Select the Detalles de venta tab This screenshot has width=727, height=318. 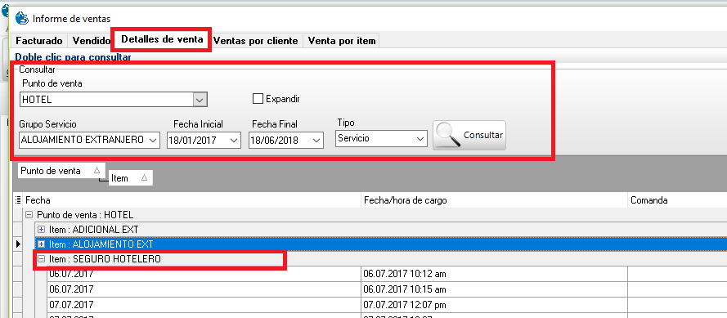162,39
